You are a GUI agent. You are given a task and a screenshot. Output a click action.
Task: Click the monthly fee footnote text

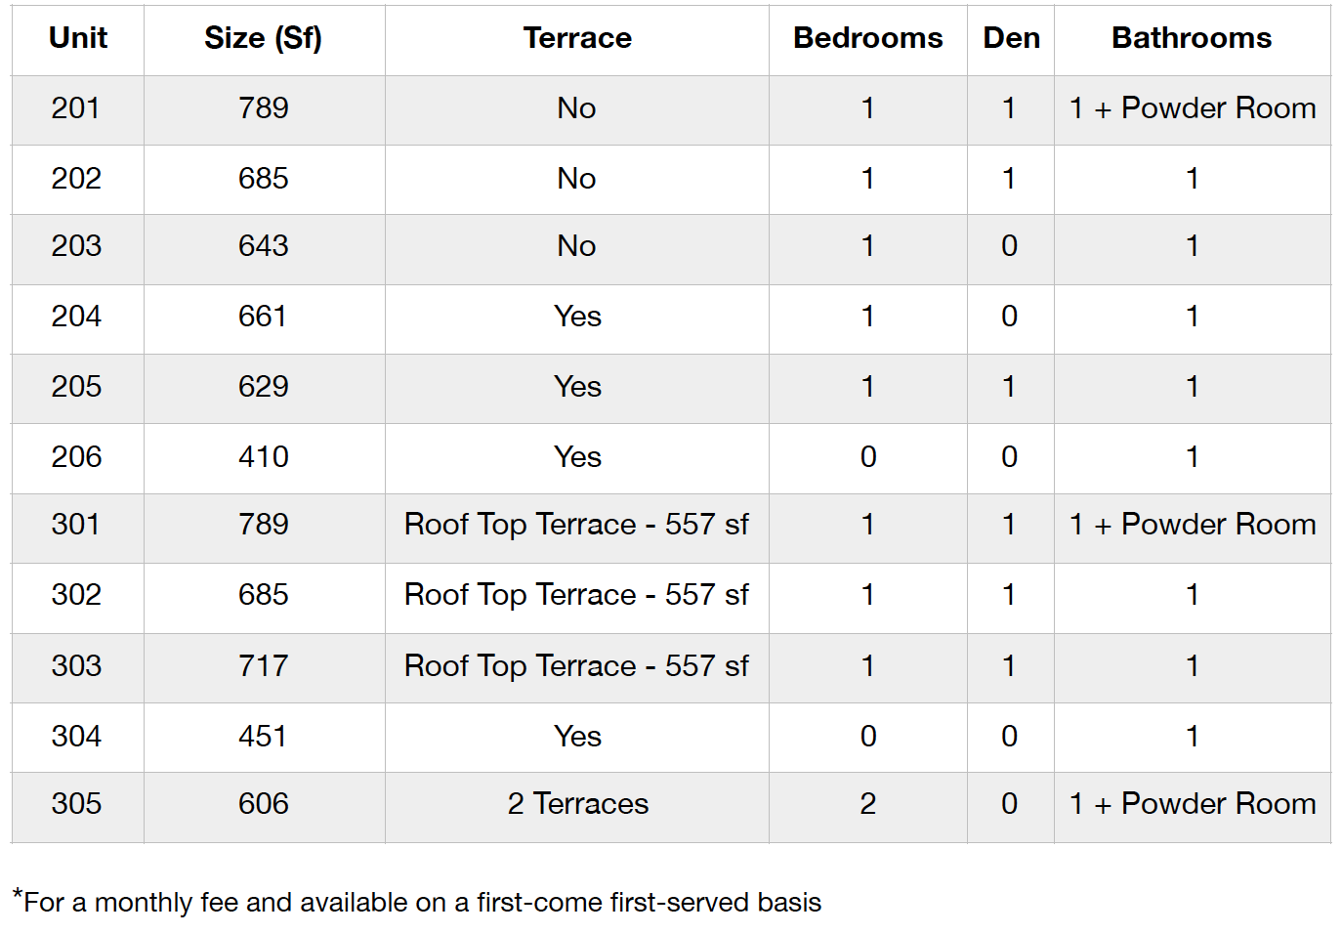(x=417, y=901)
